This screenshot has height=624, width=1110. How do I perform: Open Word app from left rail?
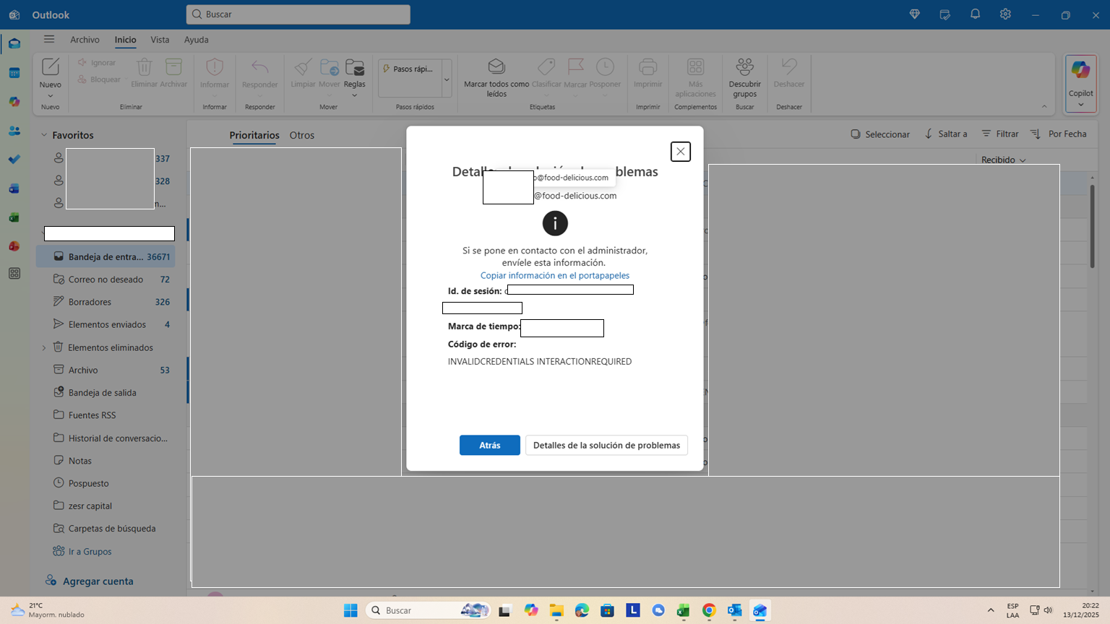pyautogui.click(x=14, y=188)
